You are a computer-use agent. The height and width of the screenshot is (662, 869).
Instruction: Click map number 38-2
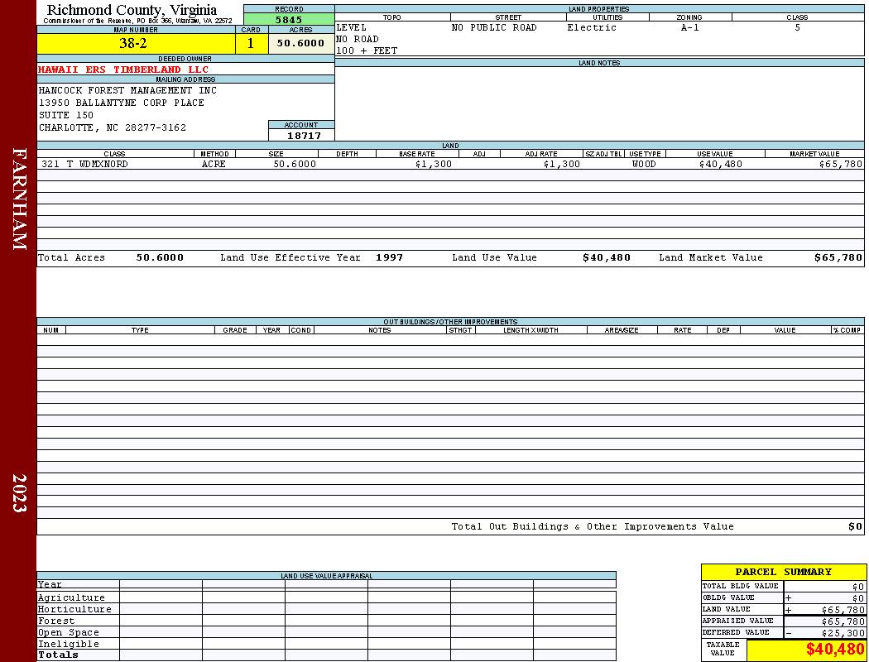(x=133, y=43)
